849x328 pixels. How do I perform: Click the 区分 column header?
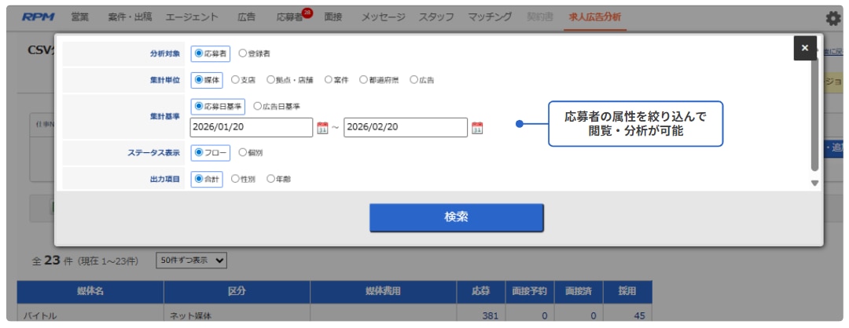pos(237,292)
